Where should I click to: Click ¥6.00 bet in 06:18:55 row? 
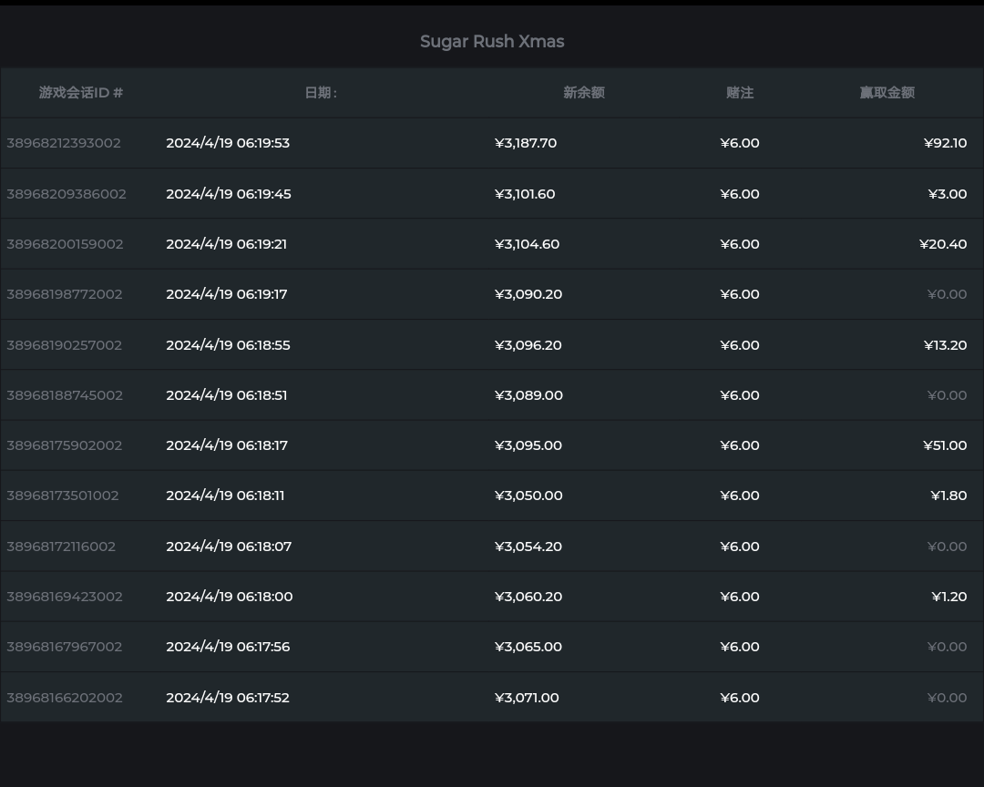[x=740, y=345]
